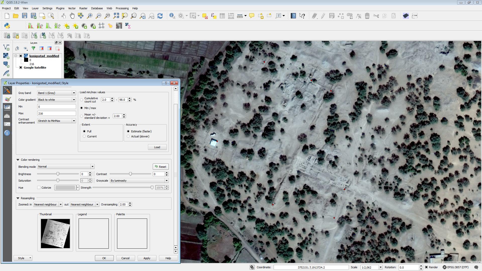Open the Zoomed out resampling dropdown
Screen dimensions: 482x271
[x=84, y=204]
